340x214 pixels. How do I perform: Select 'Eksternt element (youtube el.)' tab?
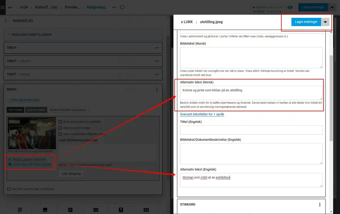pos(68,110)
